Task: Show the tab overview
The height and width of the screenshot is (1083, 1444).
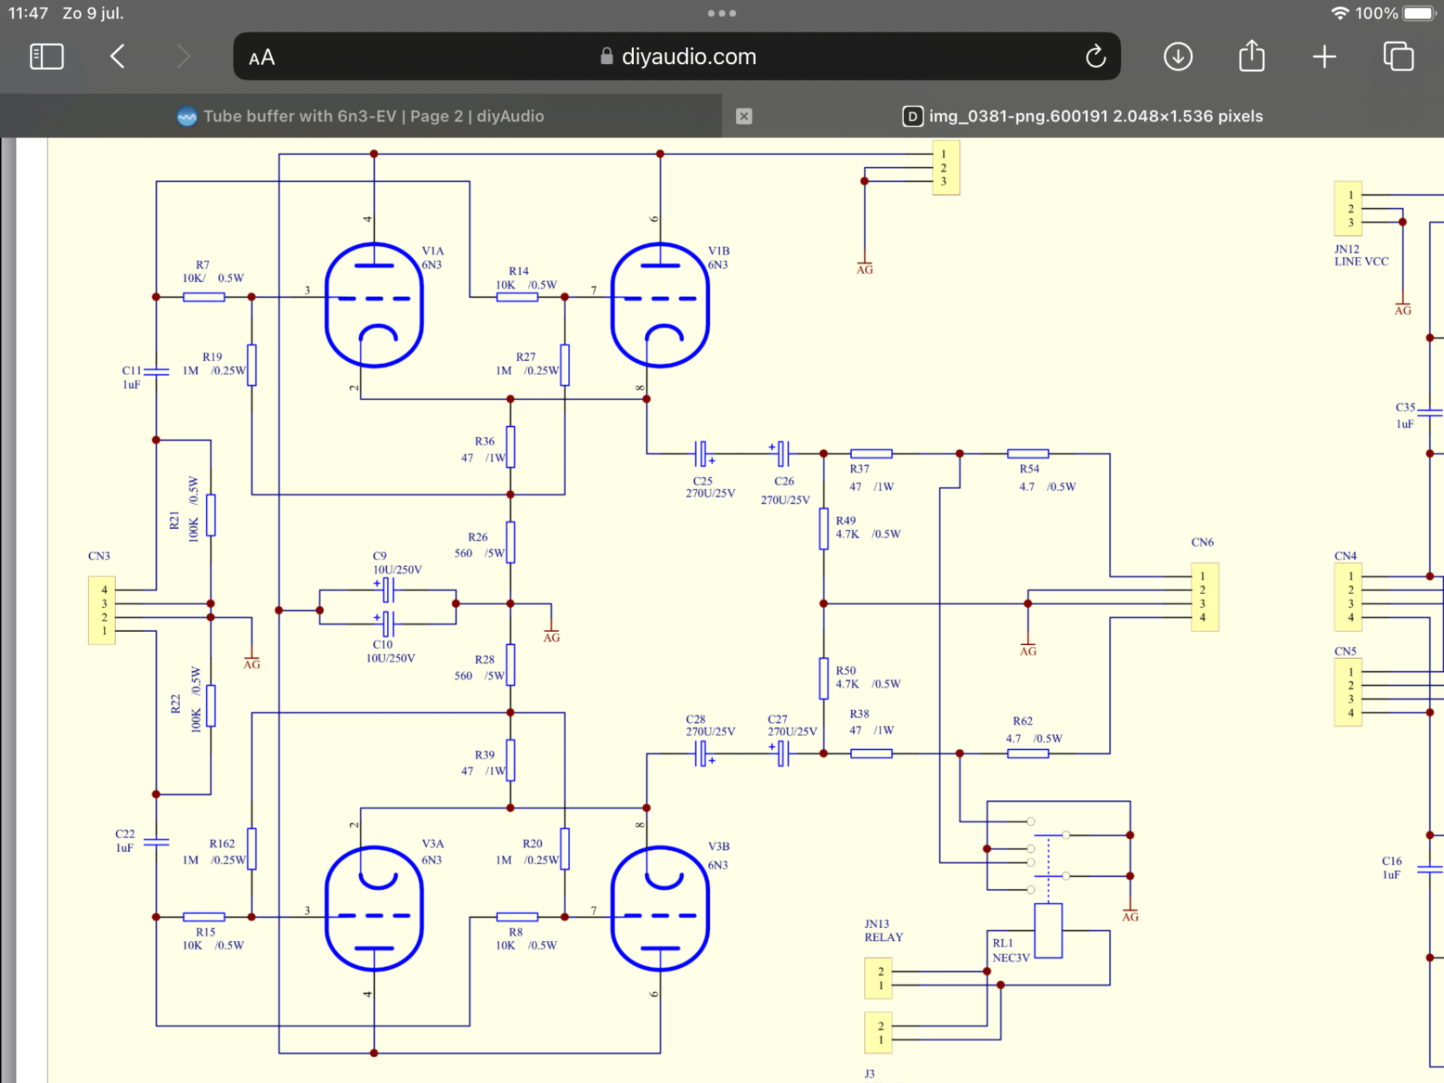Action: click(x=1398, y=56)
